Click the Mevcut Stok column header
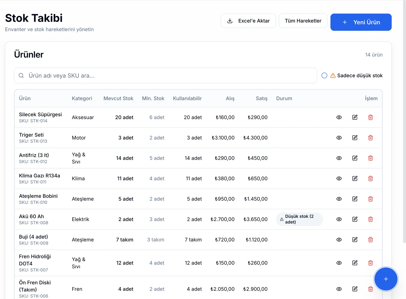The image size is (406, 299). (118, 98)
